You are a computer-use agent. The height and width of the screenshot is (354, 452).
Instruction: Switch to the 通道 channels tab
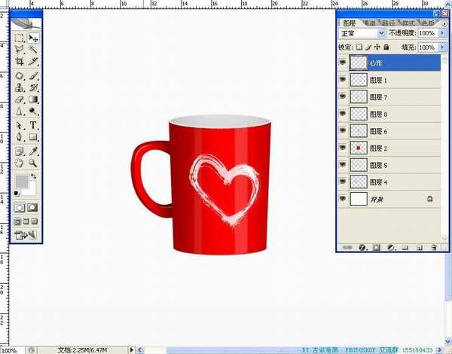[369, 23]
